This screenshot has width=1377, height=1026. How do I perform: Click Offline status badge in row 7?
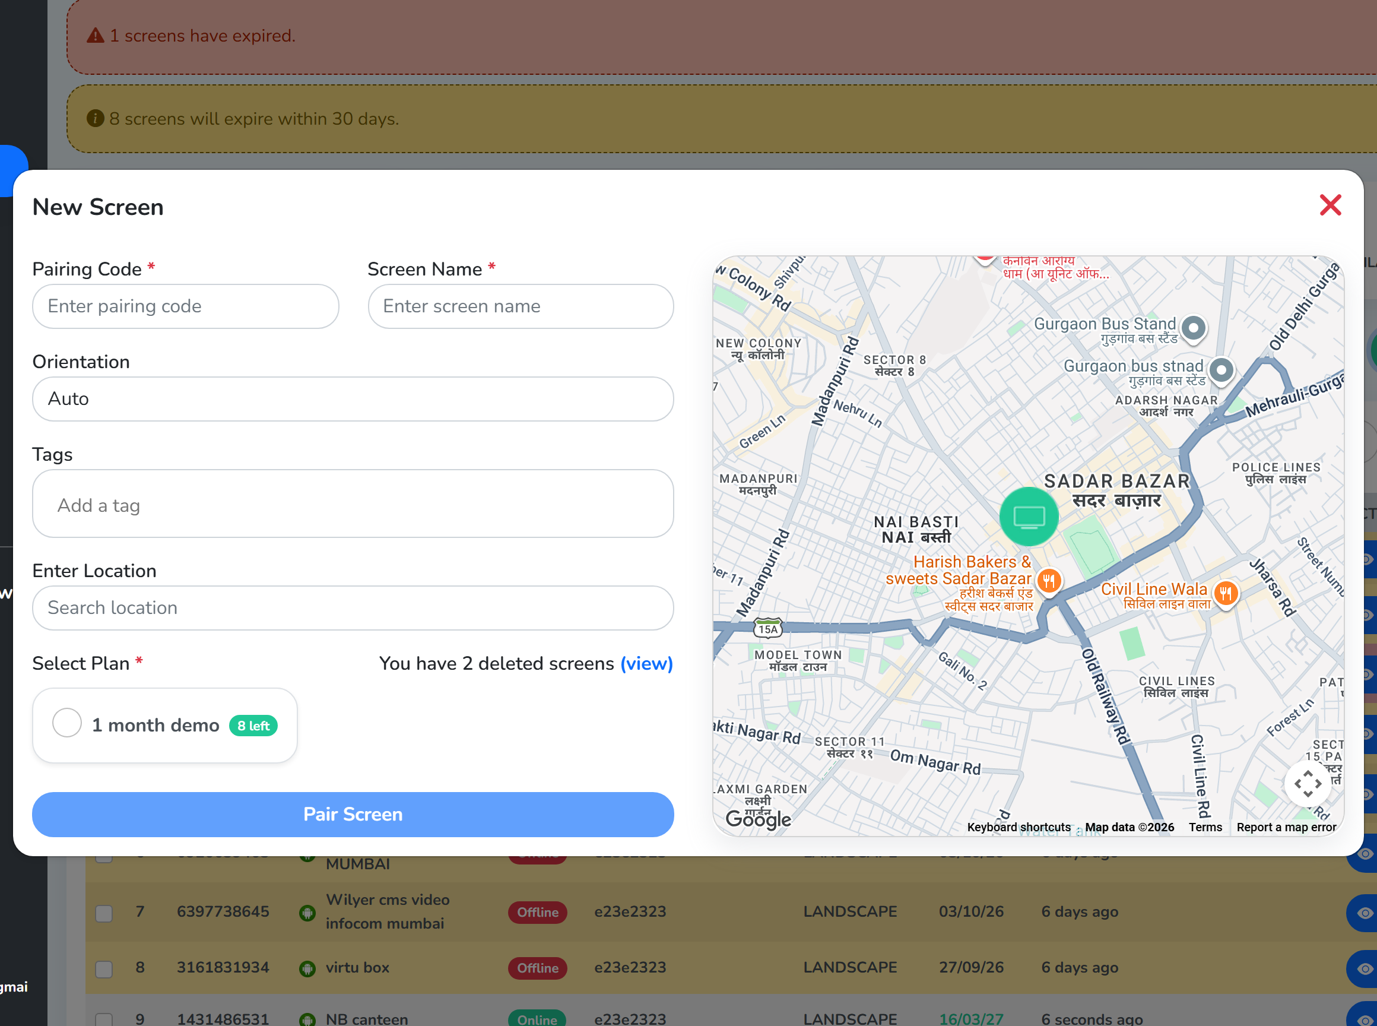tap(538, 913)
